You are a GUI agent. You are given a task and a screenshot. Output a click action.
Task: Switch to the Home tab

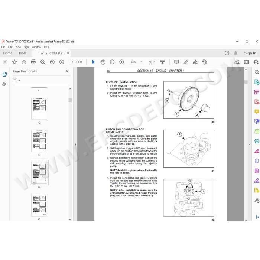coord(8,53)
